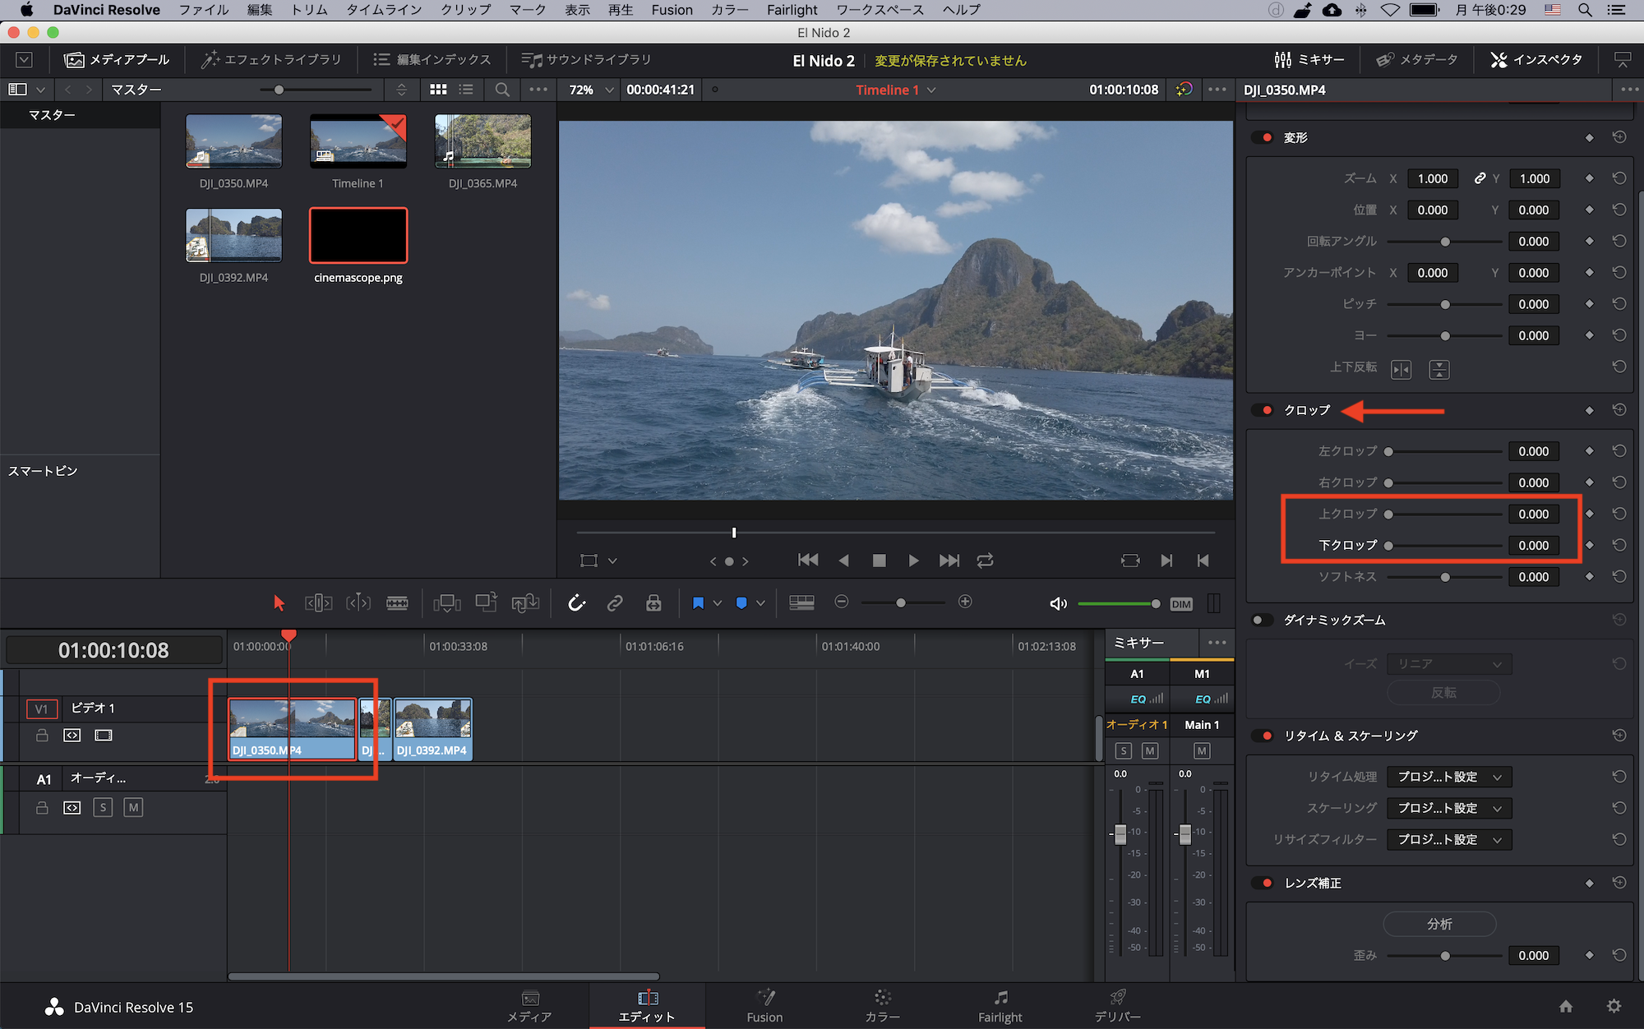
Task: Open the リタイム処理 dropdown
Action: point(1448,777)
